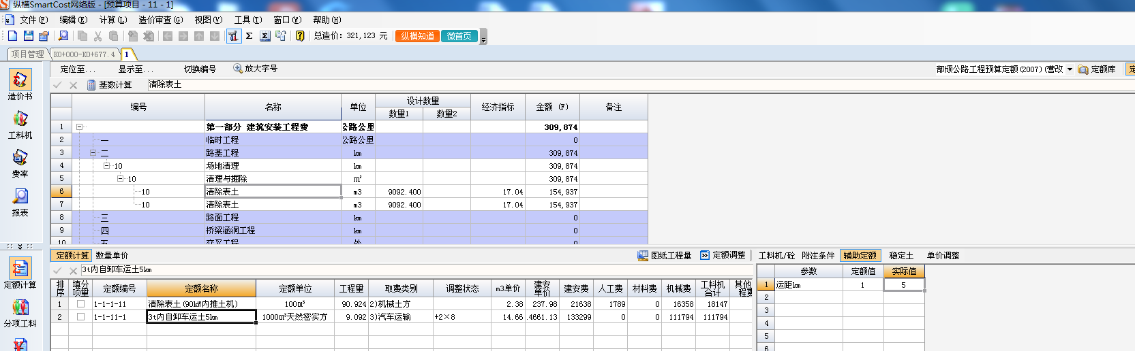This screenshot has width=1135, height=351.
Task: Switch to the 数量单价 tab
Action: 112,256
